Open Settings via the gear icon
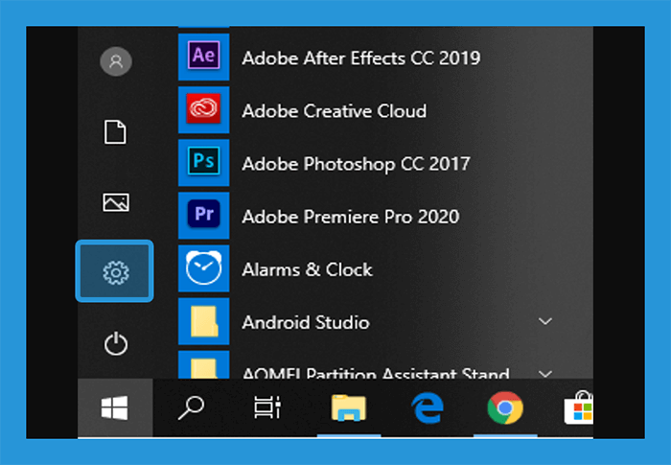Viewport: 671px width, 465px height. coord(115,271)
